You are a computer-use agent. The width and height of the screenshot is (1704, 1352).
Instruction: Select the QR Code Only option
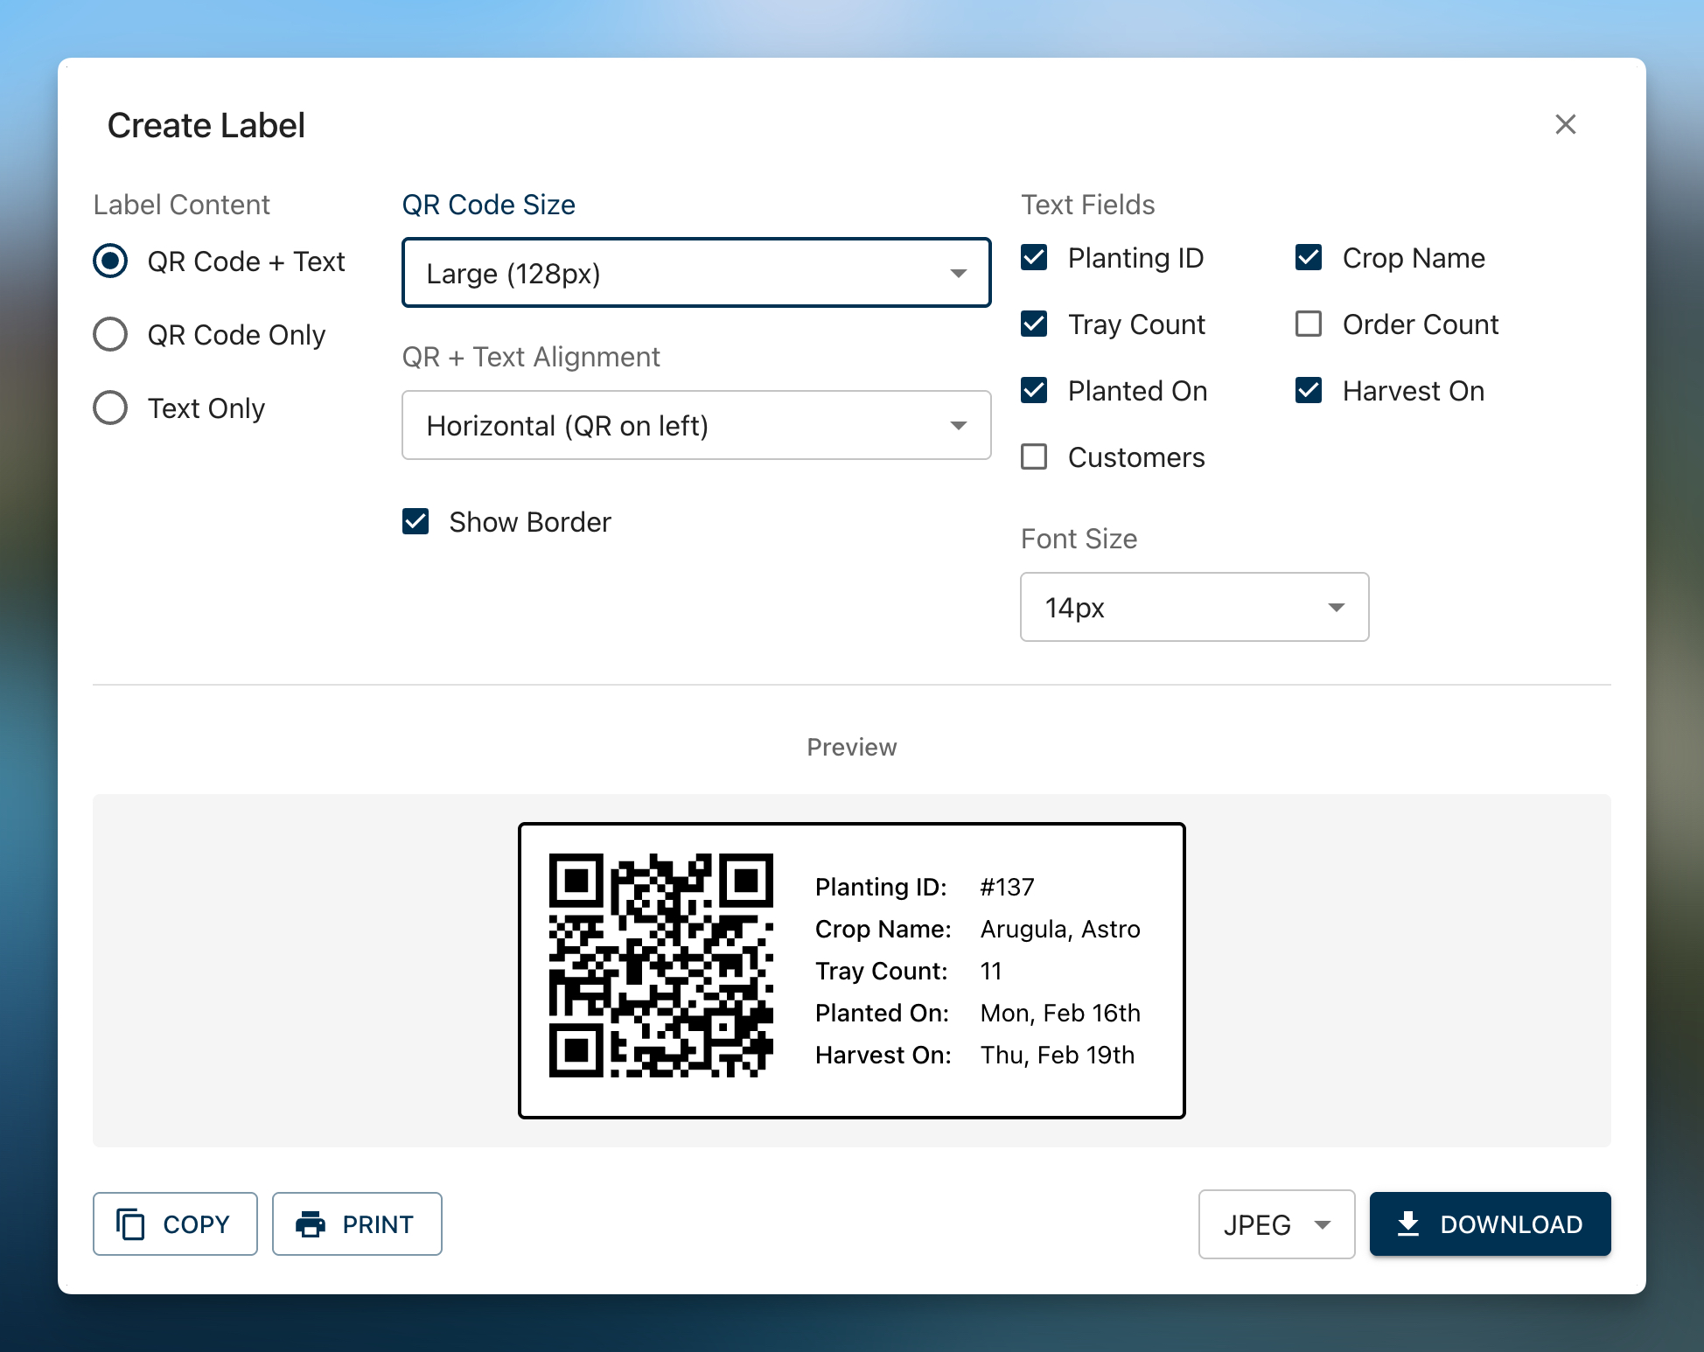click(110, 334)
